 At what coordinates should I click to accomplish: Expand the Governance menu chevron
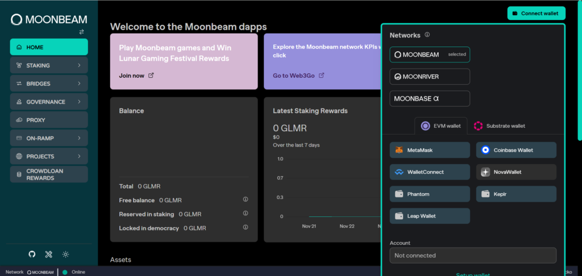[x=79, y=102]
